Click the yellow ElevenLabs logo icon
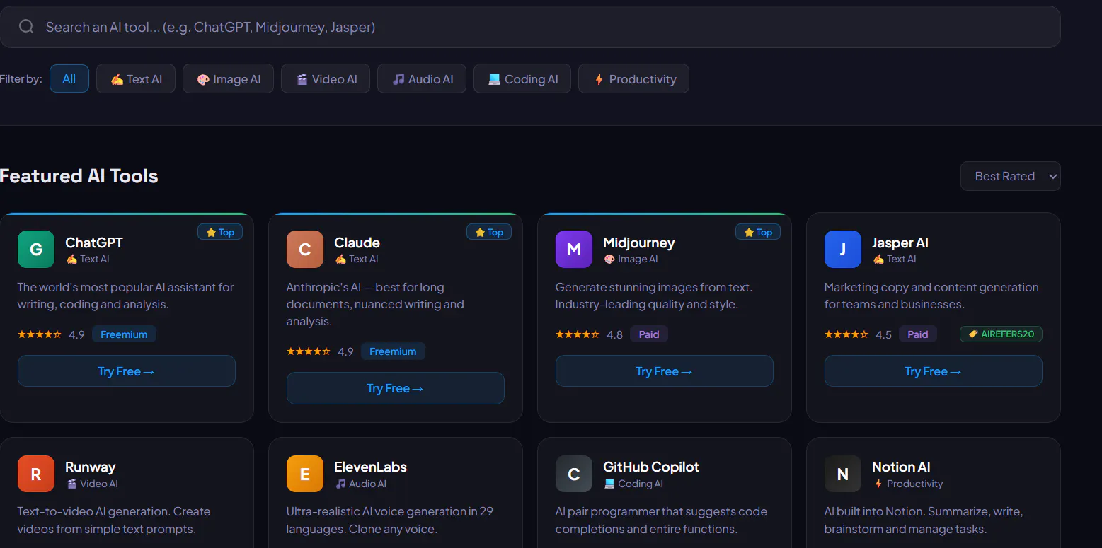 click(305, 474)
